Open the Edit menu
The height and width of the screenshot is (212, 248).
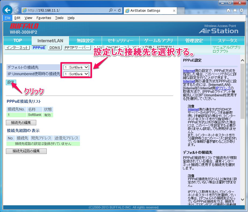[x=17, y=18]
